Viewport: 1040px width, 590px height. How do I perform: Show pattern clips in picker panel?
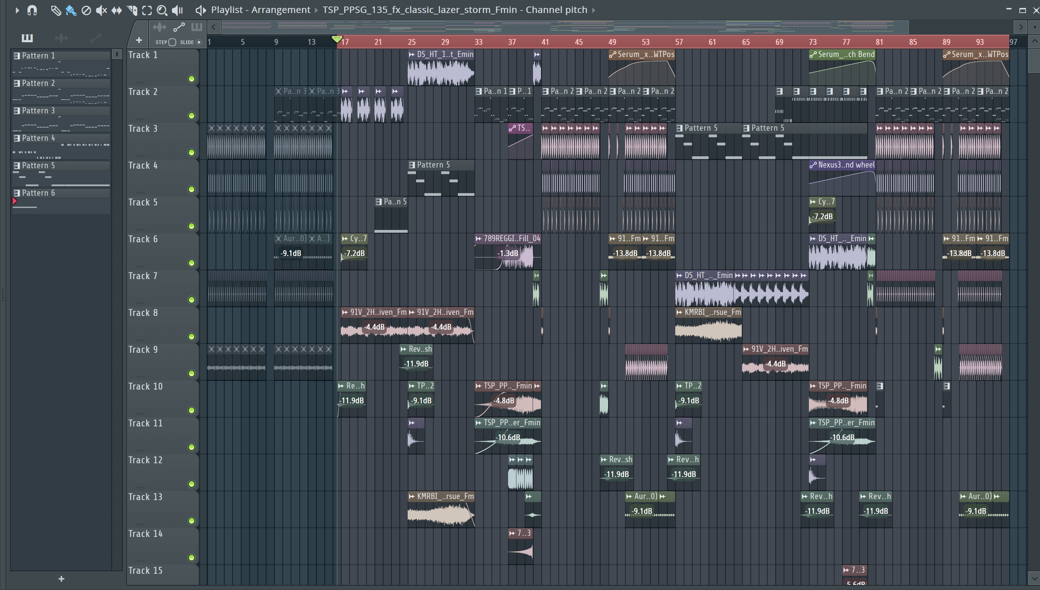coord(27,38)
